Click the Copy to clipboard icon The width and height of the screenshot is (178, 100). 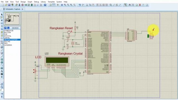[x=90, y=5]
